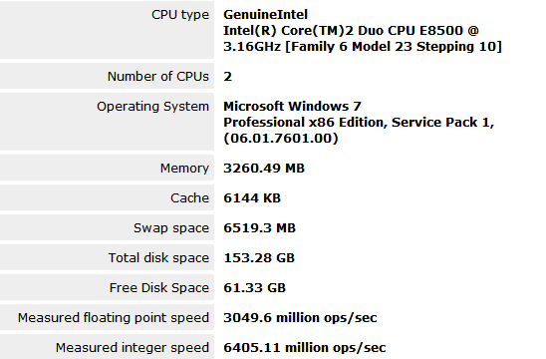546x359 pixels.
Task: Click the Number of CPUs value 2
Action: [228, 77]
